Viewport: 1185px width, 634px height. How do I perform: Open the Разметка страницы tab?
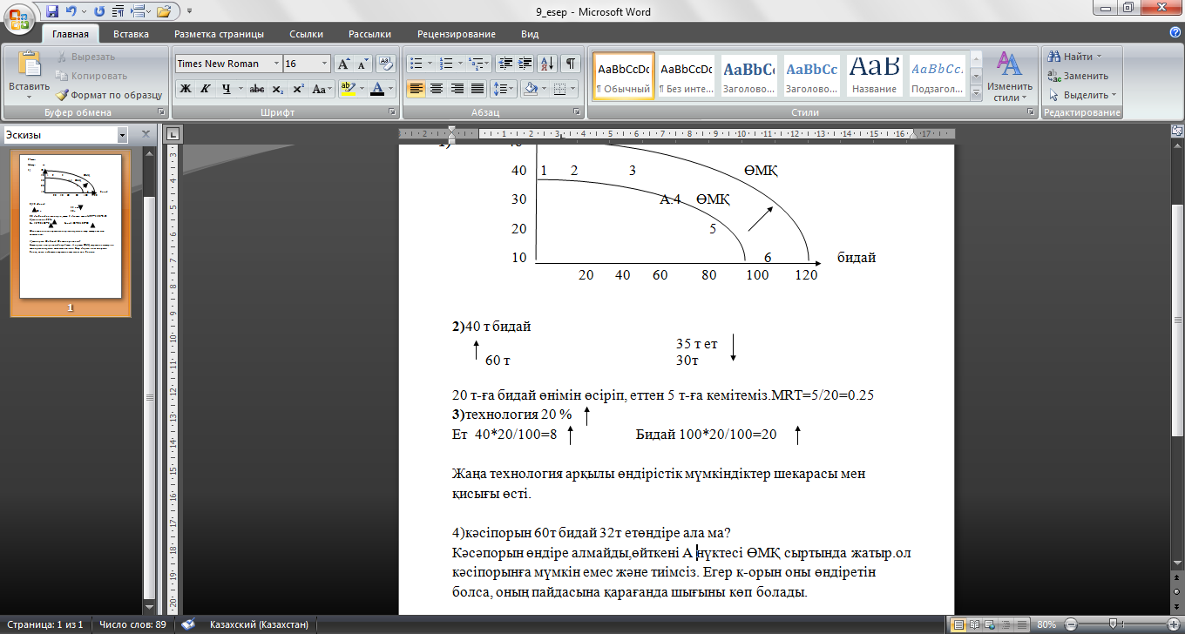[219, 34]
